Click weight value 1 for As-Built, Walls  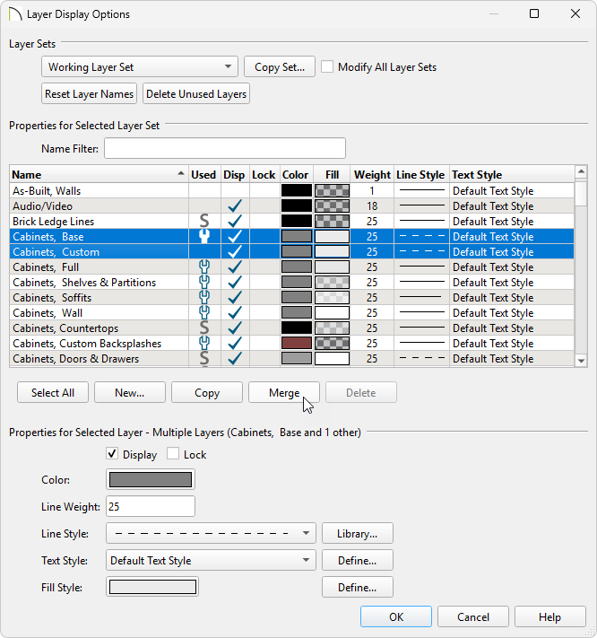pos(371,191)
